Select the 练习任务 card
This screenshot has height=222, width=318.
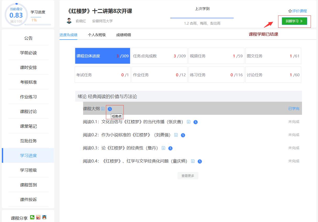coord(216,75)
